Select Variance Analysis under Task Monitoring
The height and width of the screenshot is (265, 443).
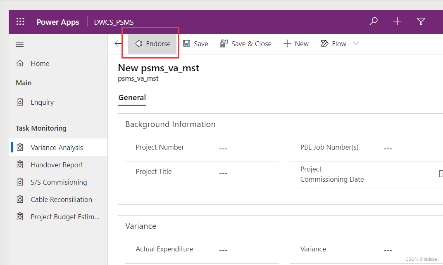click(x=55, y=147)
